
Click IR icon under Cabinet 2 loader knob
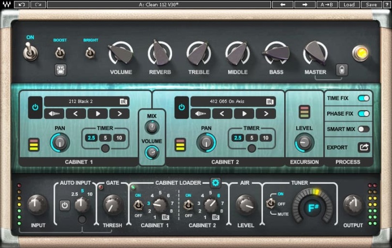click(x=216, y=217)
